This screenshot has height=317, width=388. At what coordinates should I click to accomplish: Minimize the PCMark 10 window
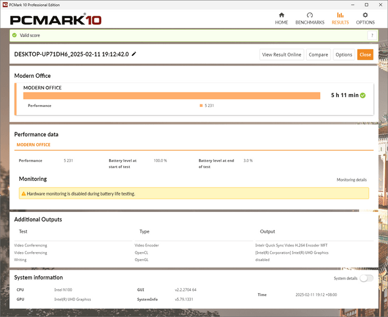click(x=353, y=5)
